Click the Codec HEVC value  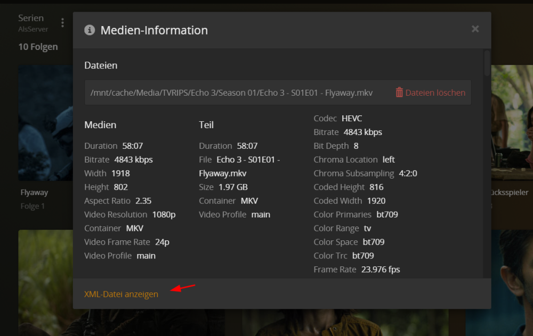tap(352, 119)
